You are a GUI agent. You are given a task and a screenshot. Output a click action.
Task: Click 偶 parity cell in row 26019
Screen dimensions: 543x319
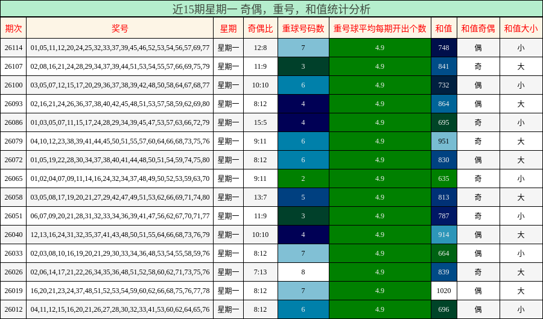(x=478, y=291)
